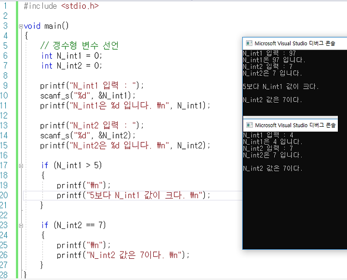Click 'N_int1은 97 입니다.' console output
This screenshot has height=280, width=347.
pyautogui.click(x=274, y=60)
